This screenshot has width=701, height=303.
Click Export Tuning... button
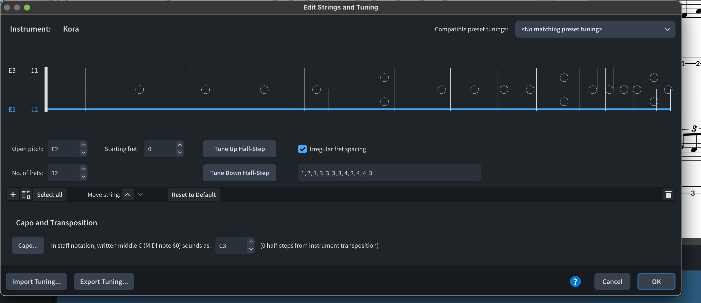[104, 281]
